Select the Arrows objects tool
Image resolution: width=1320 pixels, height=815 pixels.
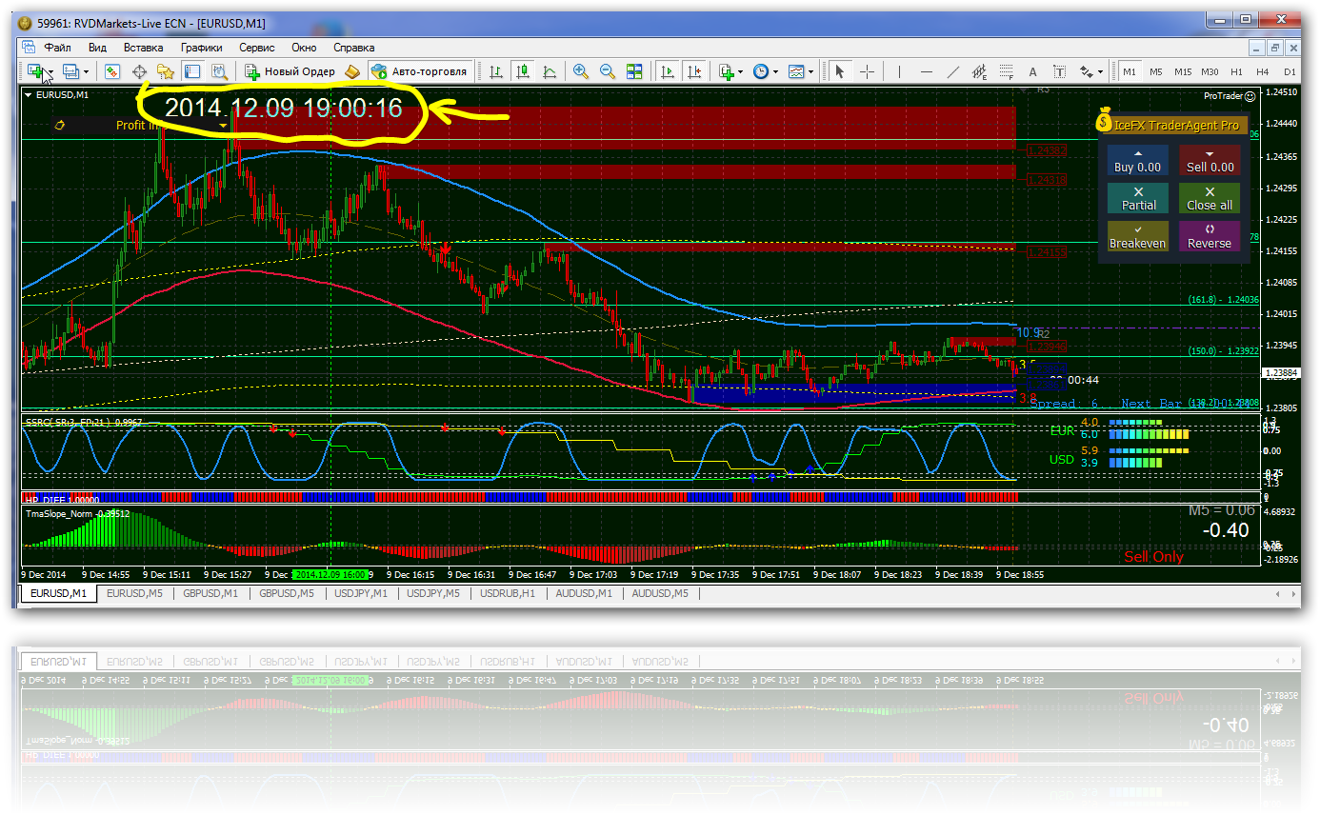pyautogui.click(x=1086, y=71)
